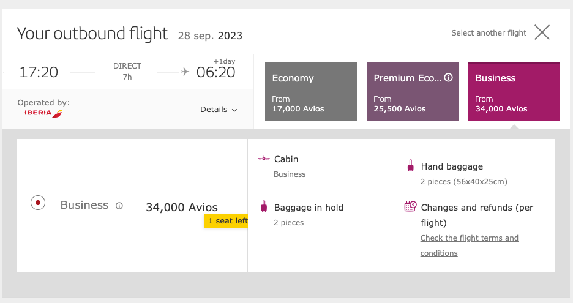573x303 pixels.
Task: Select the Business fare radio button
Action: click(x=38, y=203)
